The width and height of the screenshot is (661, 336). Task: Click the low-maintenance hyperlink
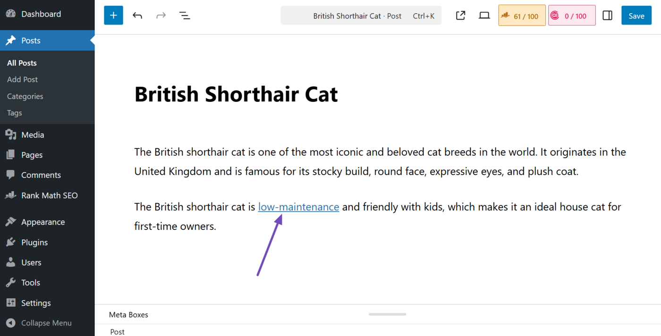[298, 206]
